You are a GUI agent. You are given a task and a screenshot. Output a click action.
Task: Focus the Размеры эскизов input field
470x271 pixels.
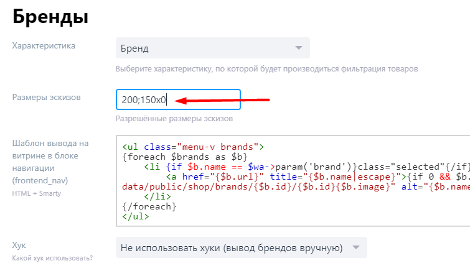[x=177, y=99]
